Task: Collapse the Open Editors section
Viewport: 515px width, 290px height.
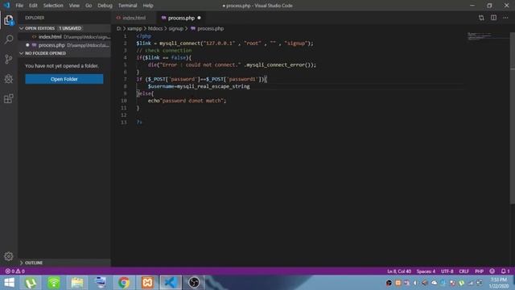Action: coord(64,28)
